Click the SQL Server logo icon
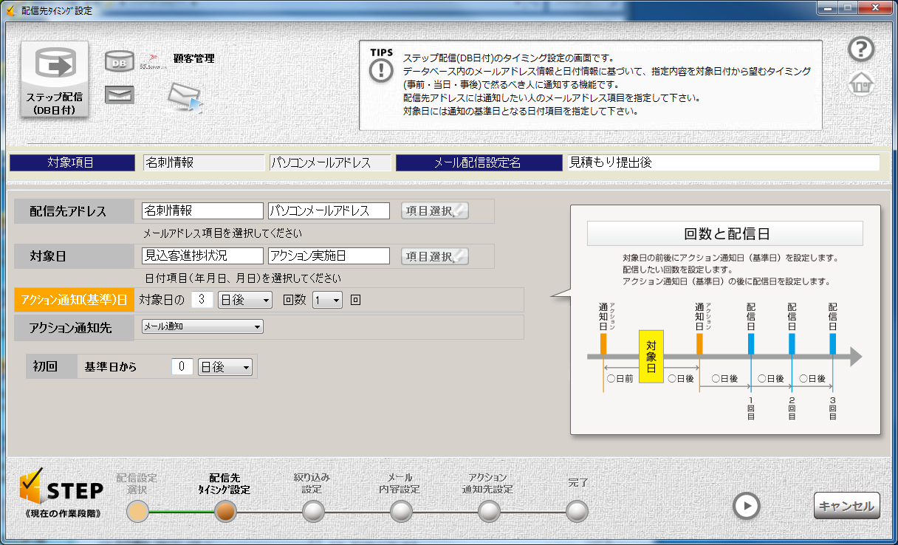The image size is (898, 545). point(154,61)
